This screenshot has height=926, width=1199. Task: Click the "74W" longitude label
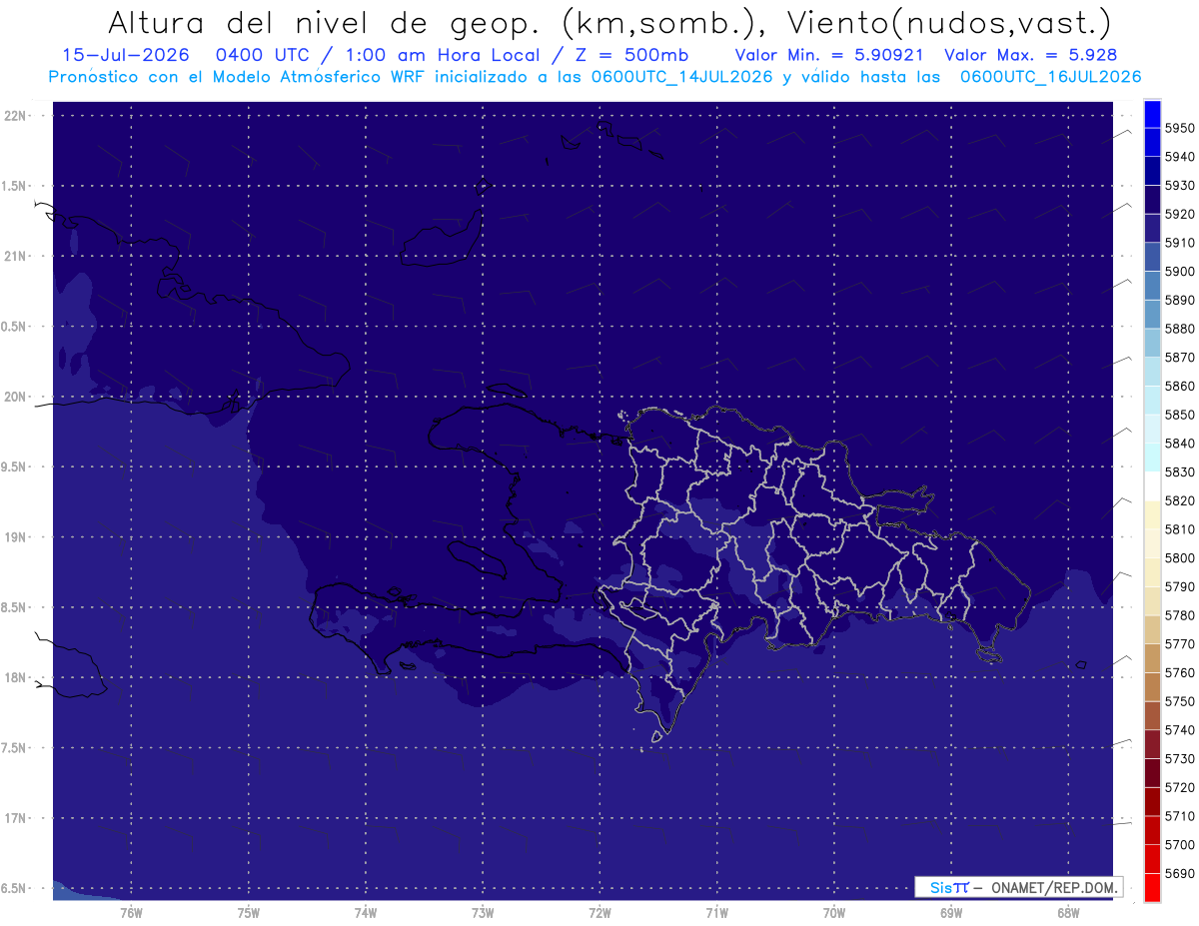[365, 913]
